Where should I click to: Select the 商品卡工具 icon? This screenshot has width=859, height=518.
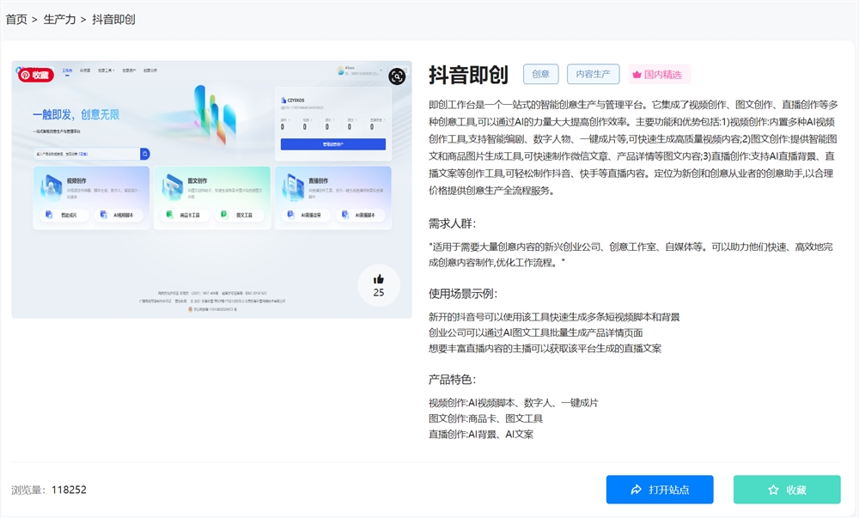(170, 213)
